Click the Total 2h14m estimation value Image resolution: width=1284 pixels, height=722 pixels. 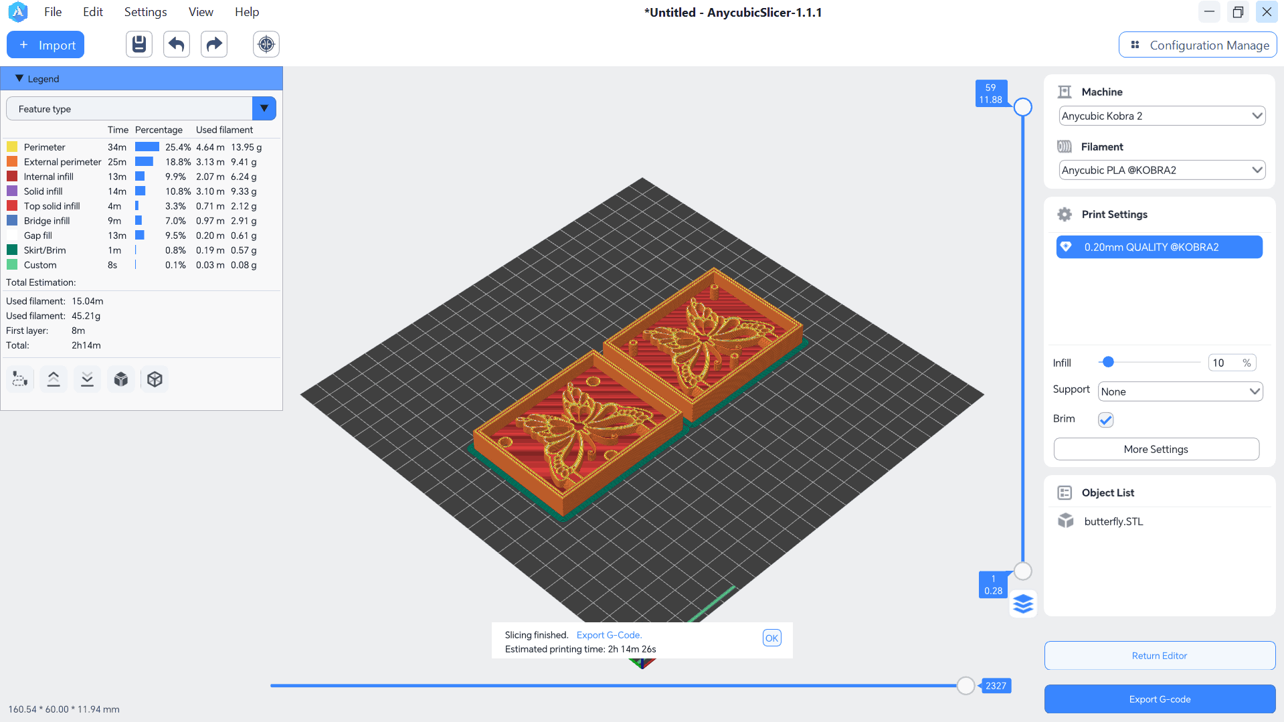(86, 345)
